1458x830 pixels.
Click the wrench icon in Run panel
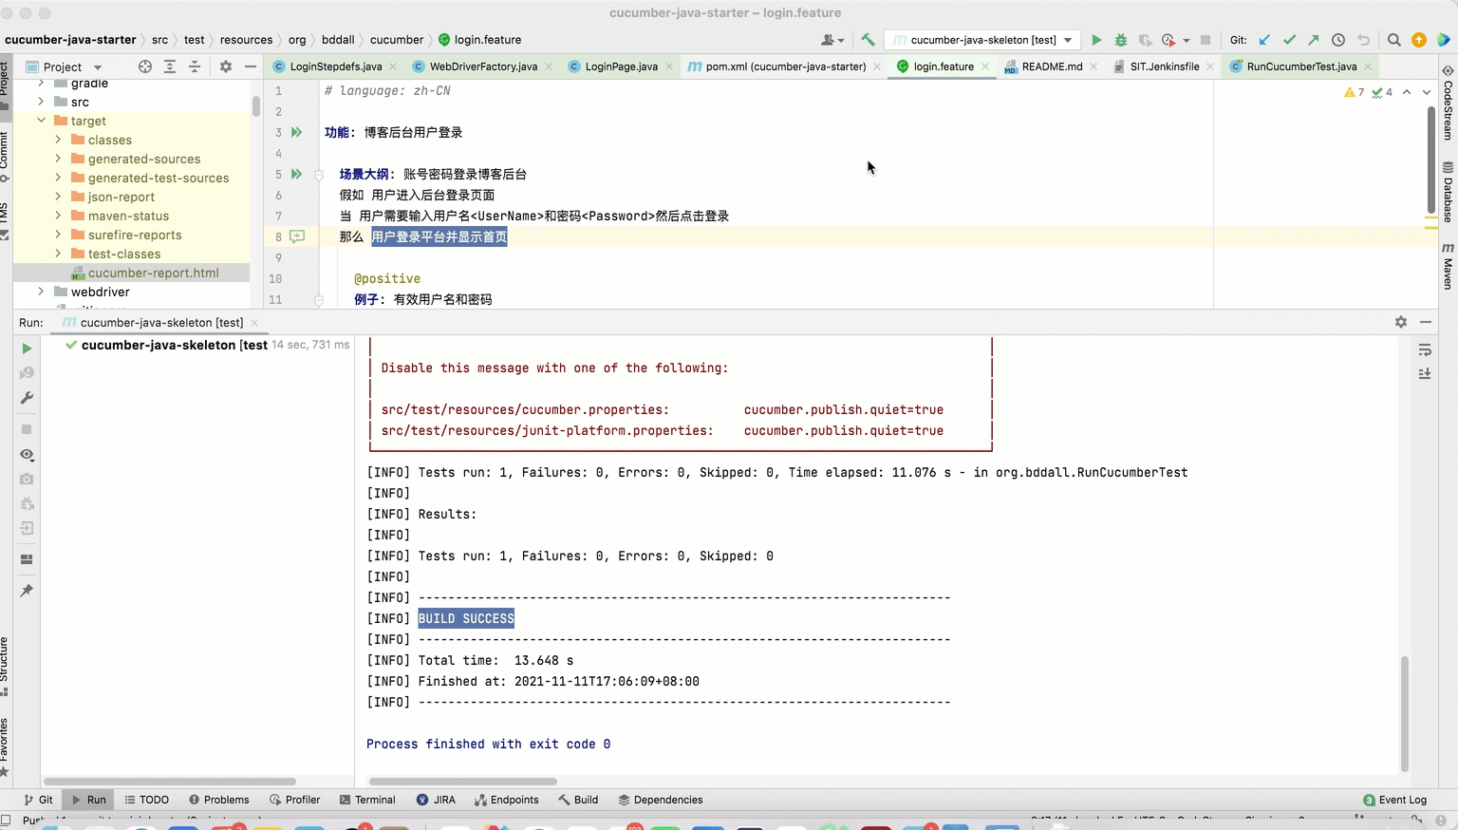tap(27, 398)
